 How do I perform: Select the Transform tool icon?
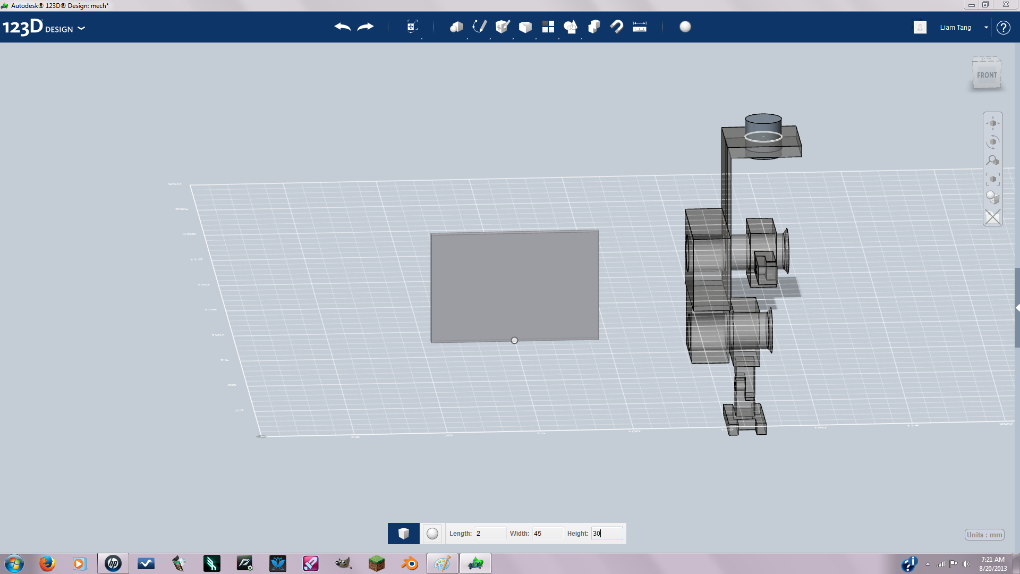(x=412, y=27)
